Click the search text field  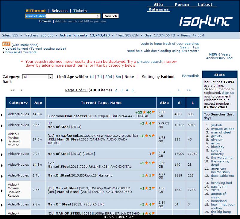click(61, 16)
